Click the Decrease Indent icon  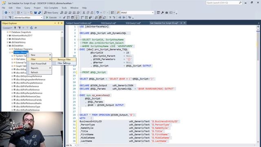tap(120, 18)
